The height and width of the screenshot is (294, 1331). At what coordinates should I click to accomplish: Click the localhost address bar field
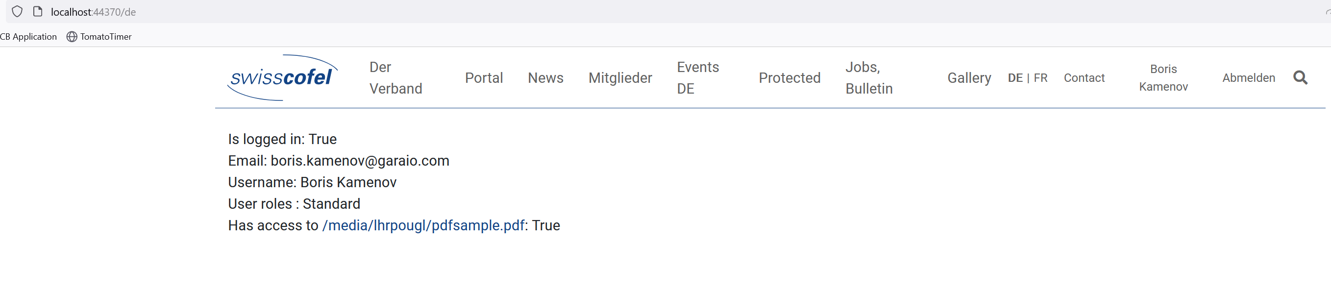(x=672, y=11)
